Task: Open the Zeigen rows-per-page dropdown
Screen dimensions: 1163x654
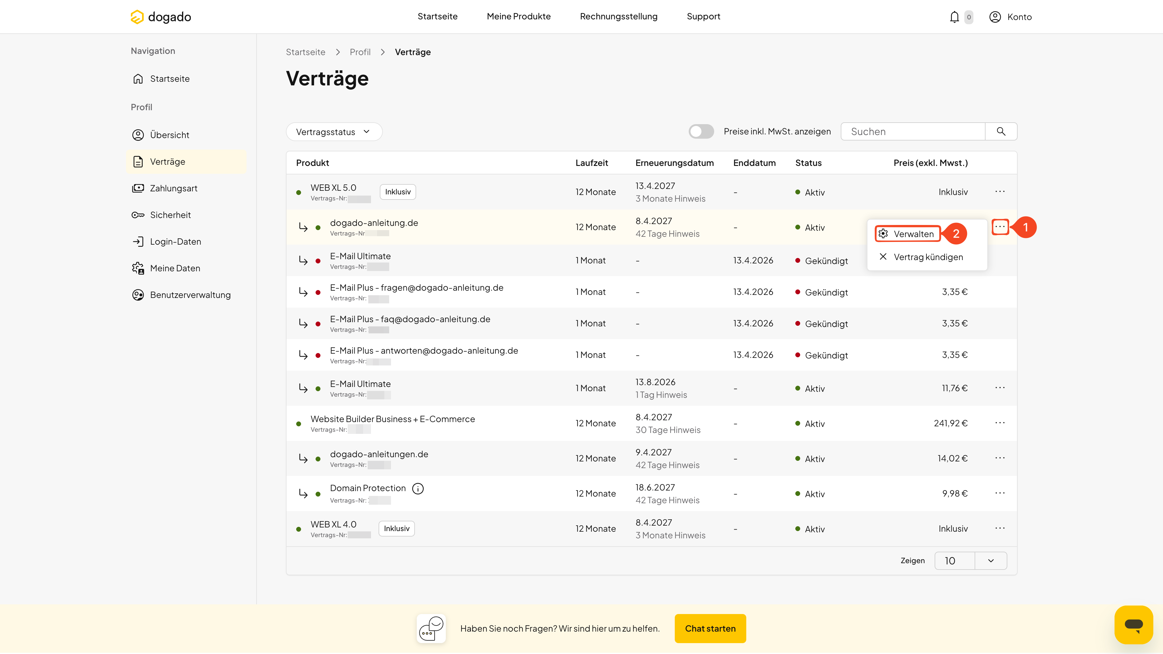Action: pos(971,560)
